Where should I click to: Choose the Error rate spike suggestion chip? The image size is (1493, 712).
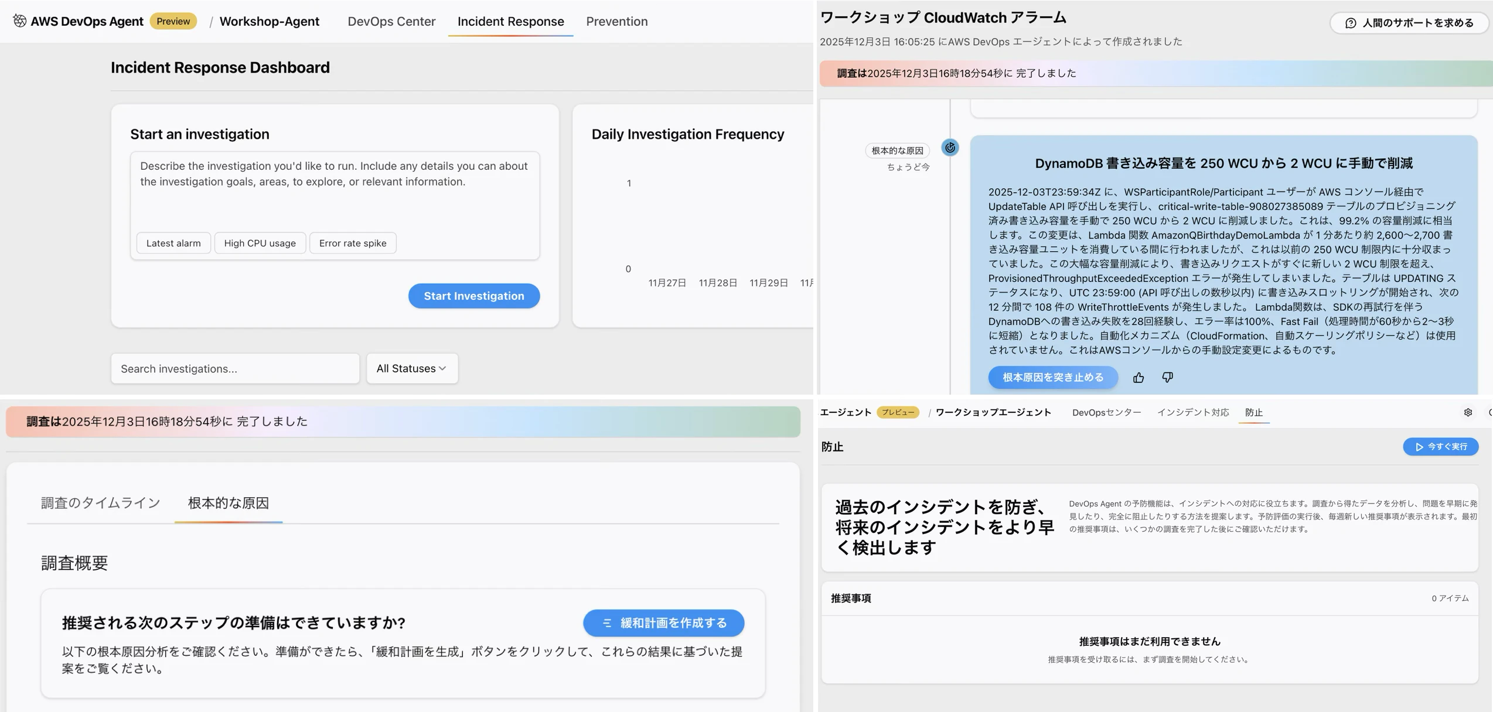pos(353,243)
